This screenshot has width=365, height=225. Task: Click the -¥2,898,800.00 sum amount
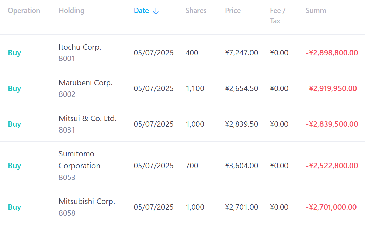click(x=332, y=53)
